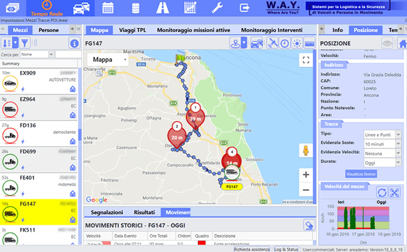Open the Impostazioni menu

pos(12,20)
